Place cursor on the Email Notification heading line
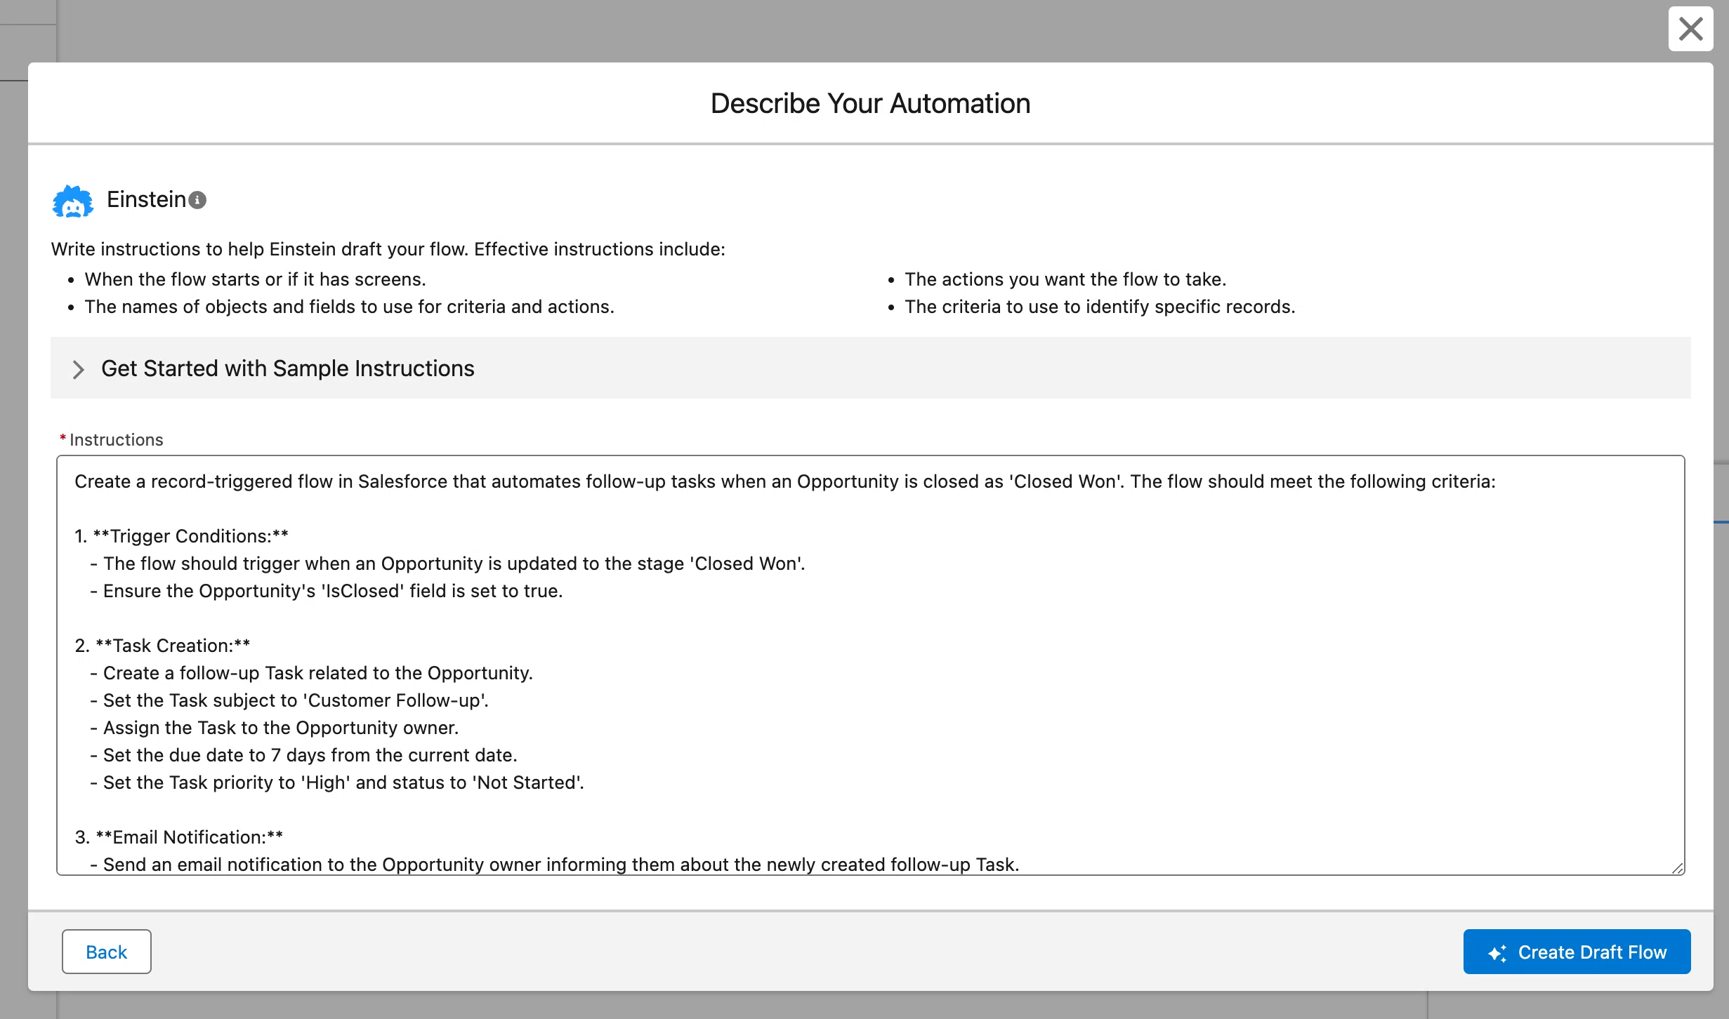 (179, 837)
